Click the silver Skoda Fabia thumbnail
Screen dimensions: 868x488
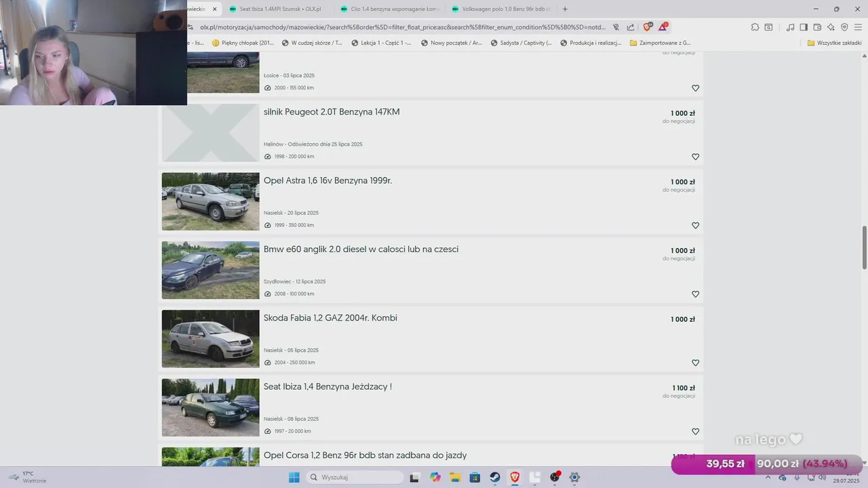[x=210, y=339]
